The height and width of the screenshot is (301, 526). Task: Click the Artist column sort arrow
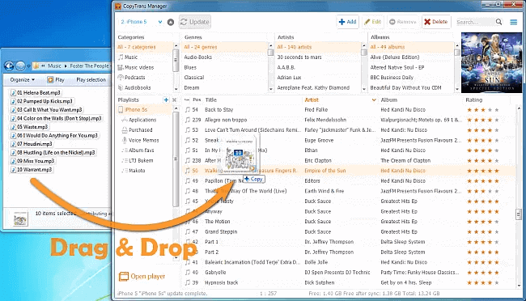pos(374,100)
